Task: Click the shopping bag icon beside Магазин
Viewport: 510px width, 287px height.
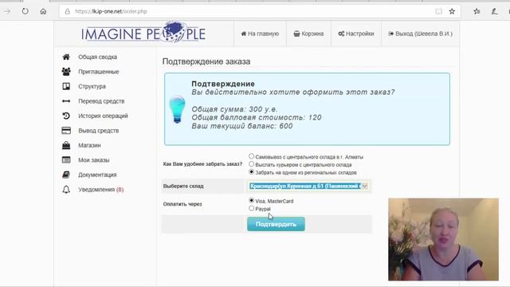Action: (66, 145)
